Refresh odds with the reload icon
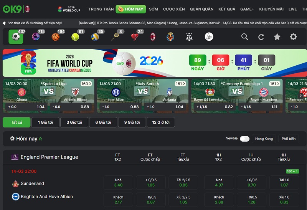This screenshot has height=210, width=307. point(261,37)
